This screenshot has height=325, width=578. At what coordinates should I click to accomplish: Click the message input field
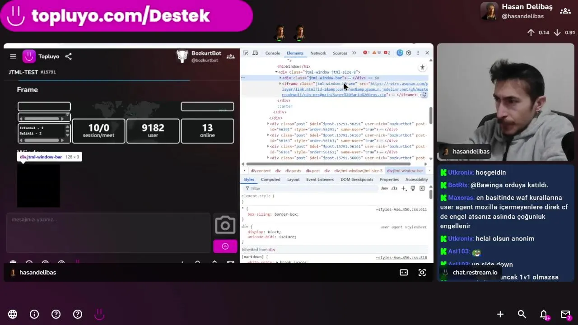[x=108, y=232]
